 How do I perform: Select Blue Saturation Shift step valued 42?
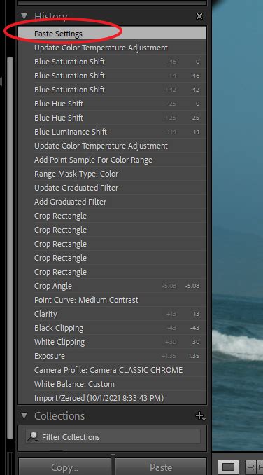113,90
